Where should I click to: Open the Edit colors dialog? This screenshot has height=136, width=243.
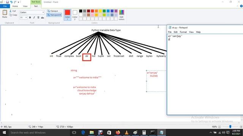(x=121, y=15)
